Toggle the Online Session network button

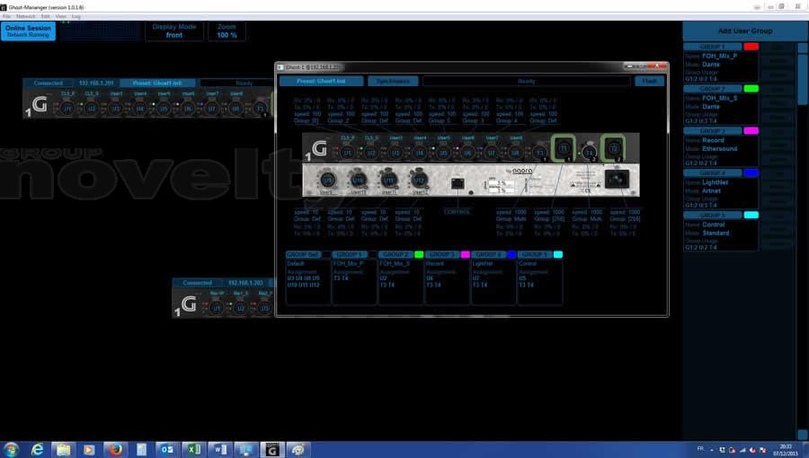28,31
